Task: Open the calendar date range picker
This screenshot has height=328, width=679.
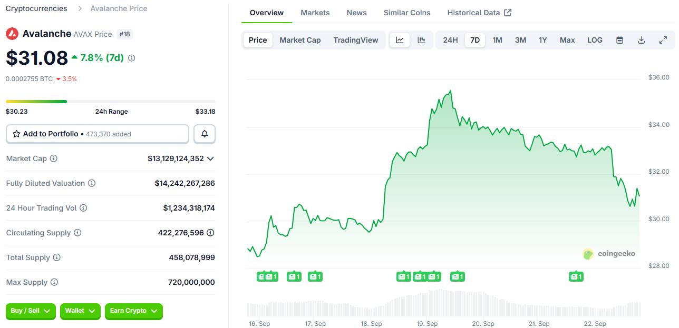Action: coord(620,40)
